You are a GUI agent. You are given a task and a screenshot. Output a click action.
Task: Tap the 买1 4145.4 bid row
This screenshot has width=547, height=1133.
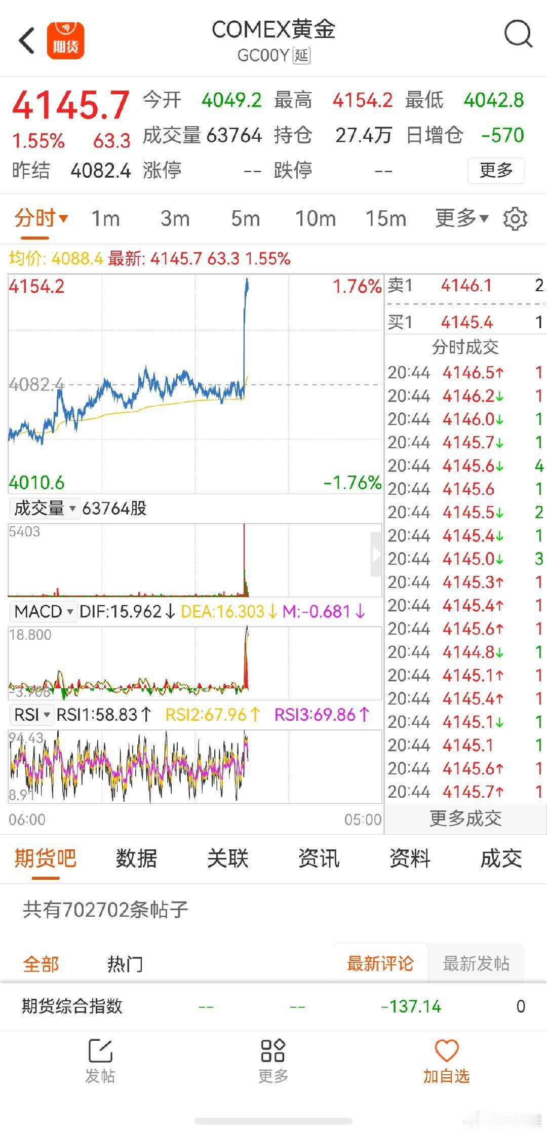[x=466, y=322]
